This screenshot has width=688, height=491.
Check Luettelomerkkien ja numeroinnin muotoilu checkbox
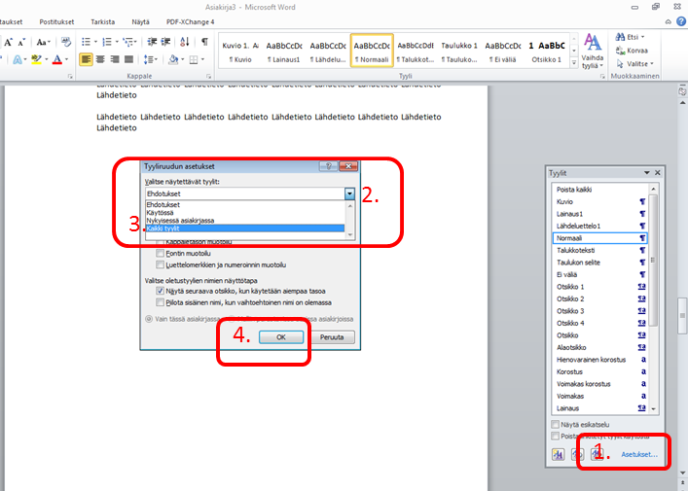tap(161, 264)
